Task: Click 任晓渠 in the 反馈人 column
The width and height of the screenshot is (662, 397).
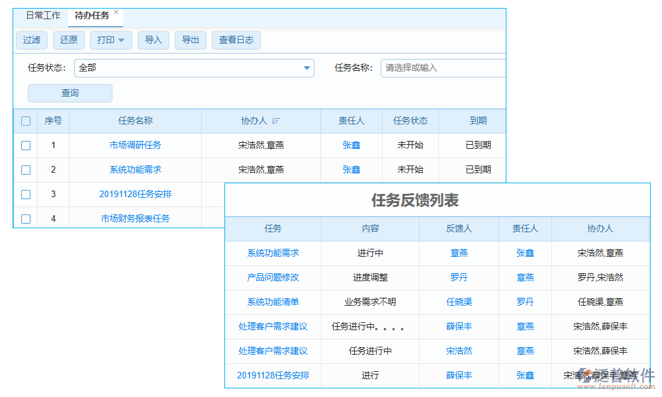Action: pos(459,302)
